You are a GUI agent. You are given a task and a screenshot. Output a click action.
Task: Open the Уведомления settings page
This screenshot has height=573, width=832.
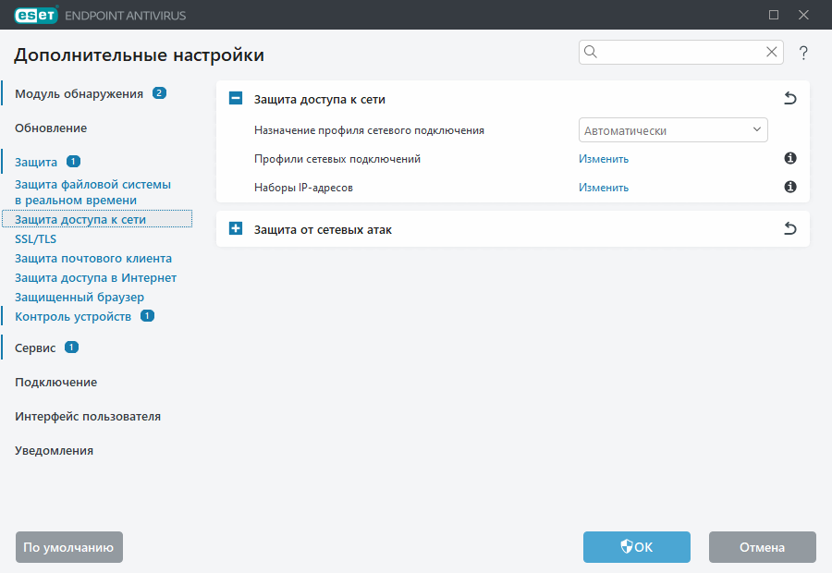click(53, 450)
